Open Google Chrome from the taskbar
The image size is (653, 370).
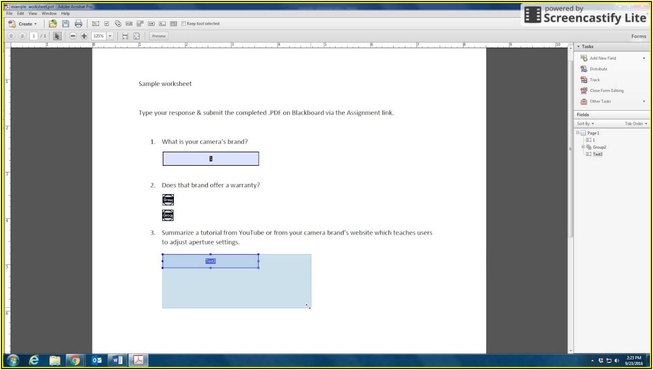coord(75,360)
